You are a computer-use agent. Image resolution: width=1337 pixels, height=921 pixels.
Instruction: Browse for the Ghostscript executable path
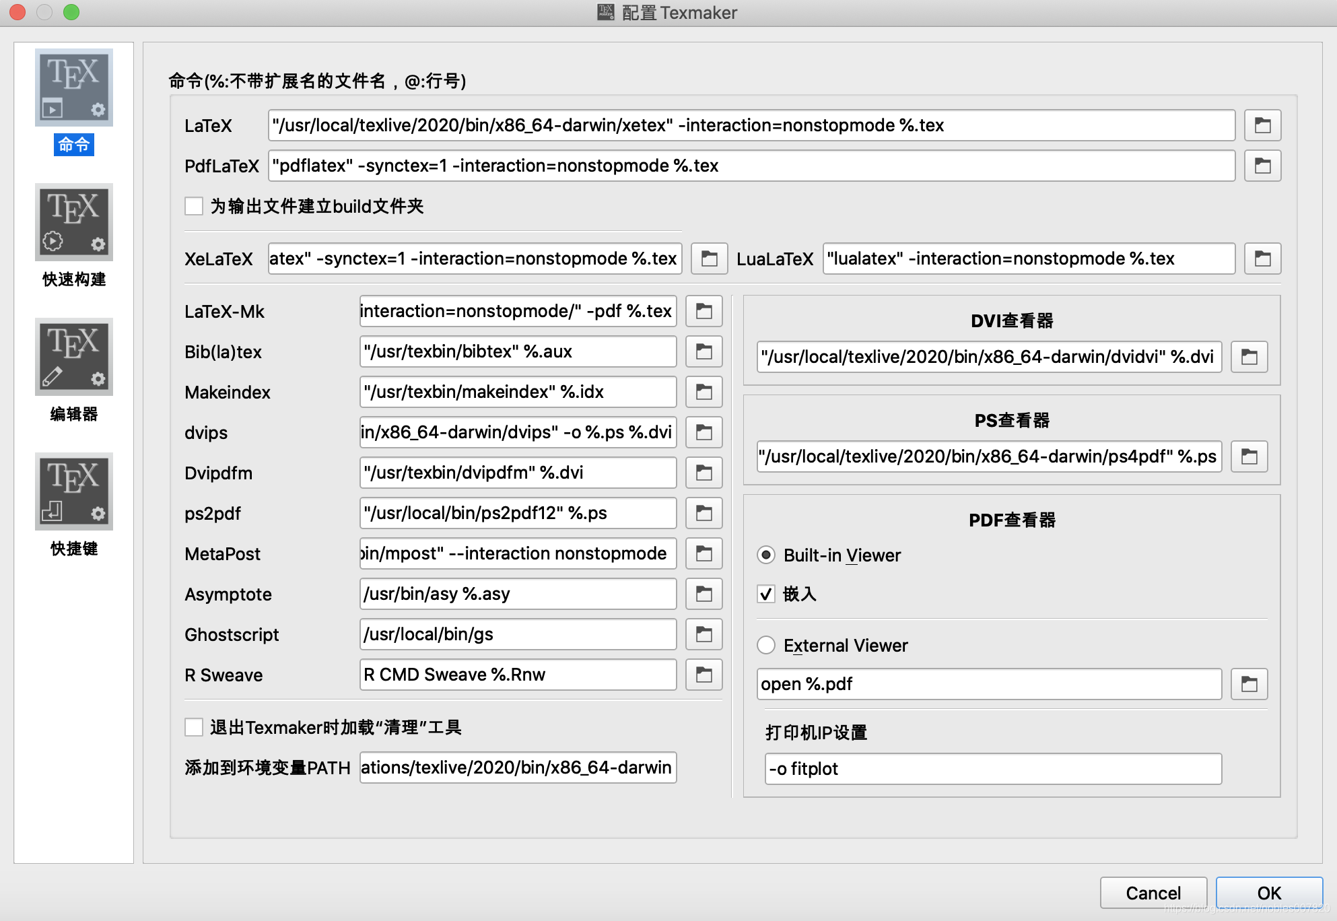[704, 634]
